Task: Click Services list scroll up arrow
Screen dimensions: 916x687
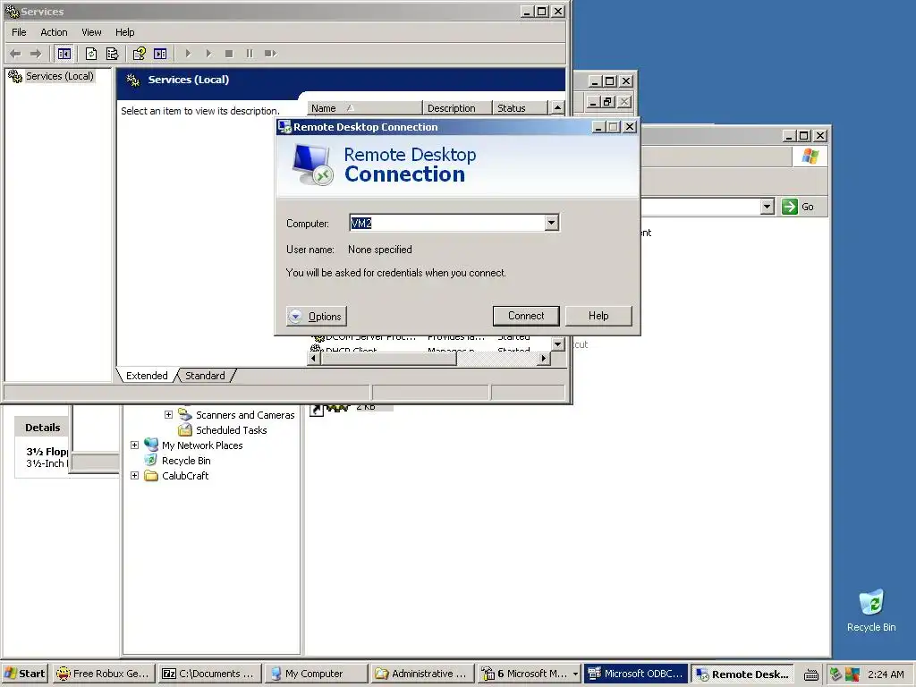Action: click(558, 108)
